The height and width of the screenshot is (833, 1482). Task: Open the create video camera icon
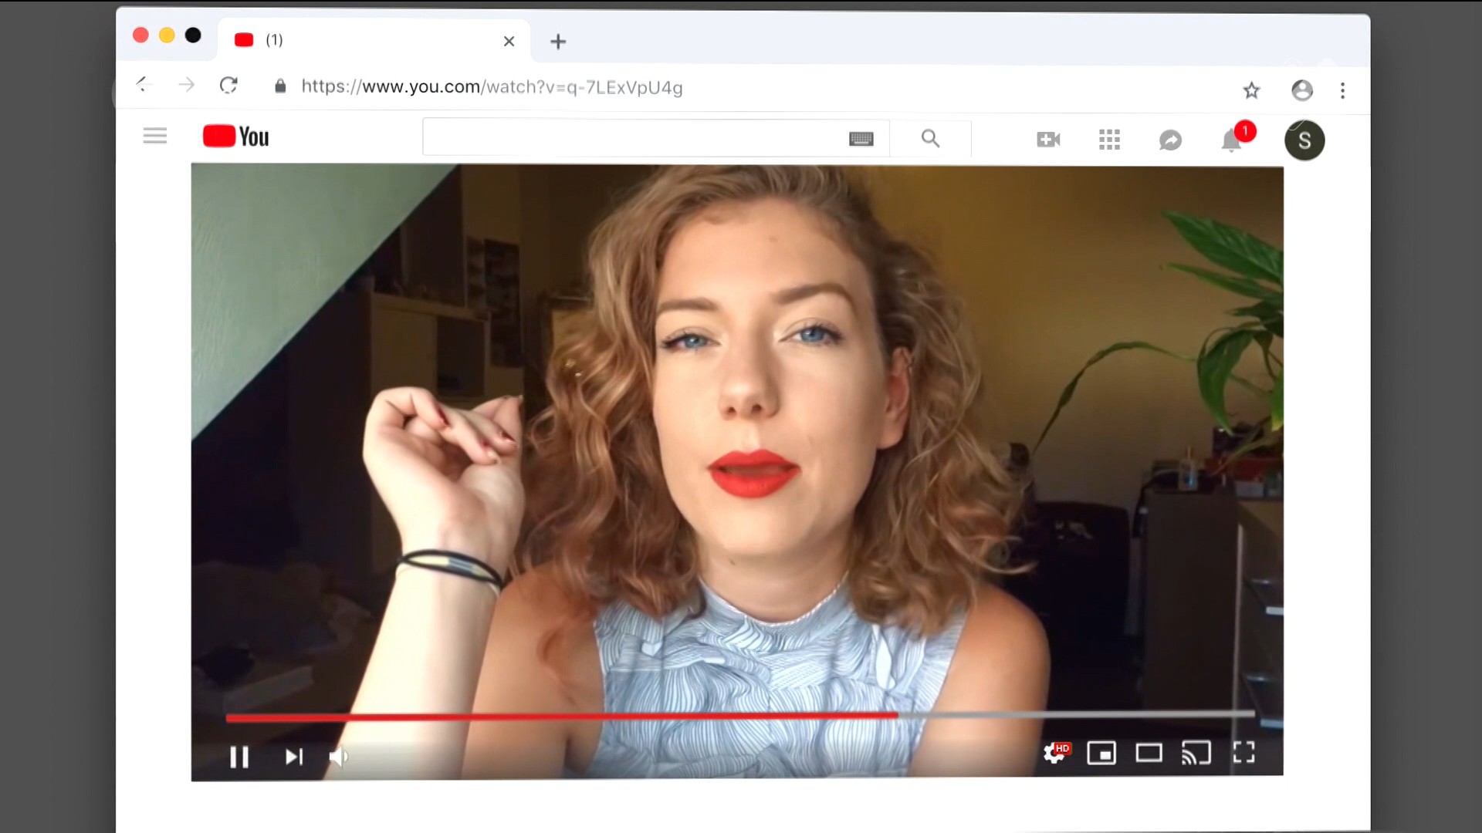pyautogui.click(x=1048, y=140)
